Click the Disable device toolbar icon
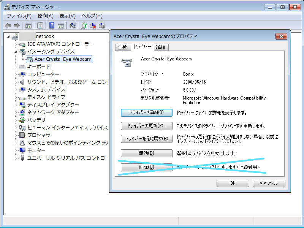Viewport: 304px width, 228px height. 102,25
